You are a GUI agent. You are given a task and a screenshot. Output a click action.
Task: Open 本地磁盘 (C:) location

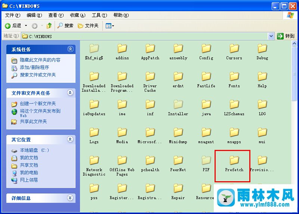[34, 150]
